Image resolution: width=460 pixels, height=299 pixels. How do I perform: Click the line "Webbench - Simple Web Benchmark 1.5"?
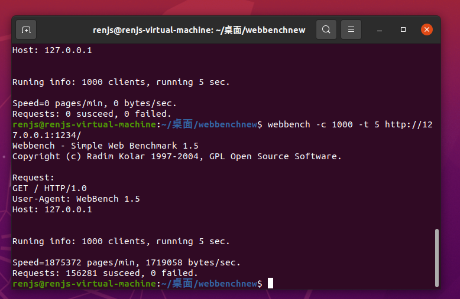click(x=105, y=146)
